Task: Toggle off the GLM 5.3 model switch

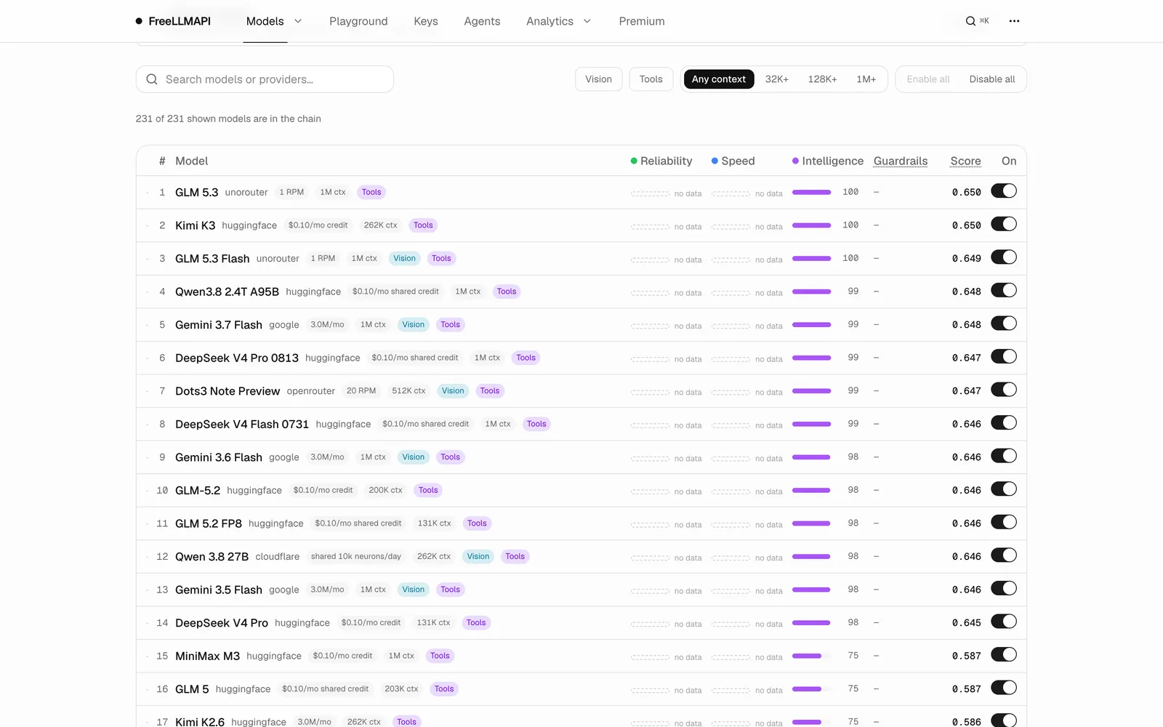Action: pyautogui.click(x=1004, y=191)
